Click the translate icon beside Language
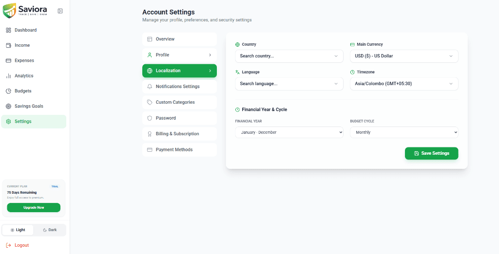This screenshot has height=254, width=499. 237,72
